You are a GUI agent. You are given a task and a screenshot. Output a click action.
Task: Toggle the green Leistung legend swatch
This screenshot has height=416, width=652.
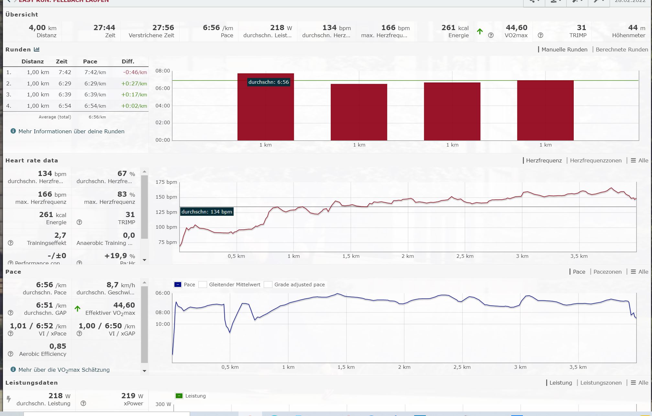179,396
